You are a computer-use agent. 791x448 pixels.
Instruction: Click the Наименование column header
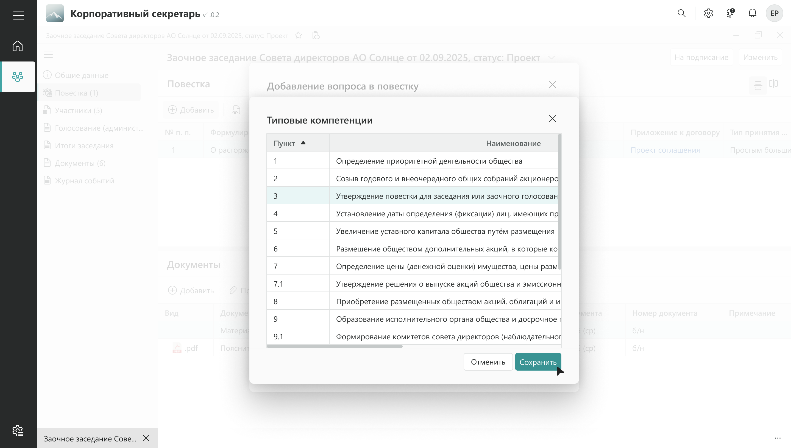[x=513, y=143]
